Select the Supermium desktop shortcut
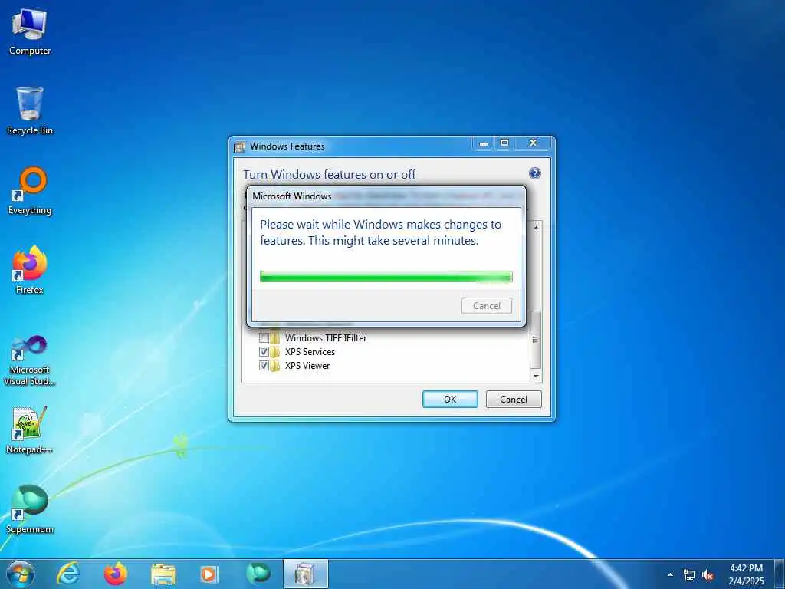 click(x=30, y=509)
